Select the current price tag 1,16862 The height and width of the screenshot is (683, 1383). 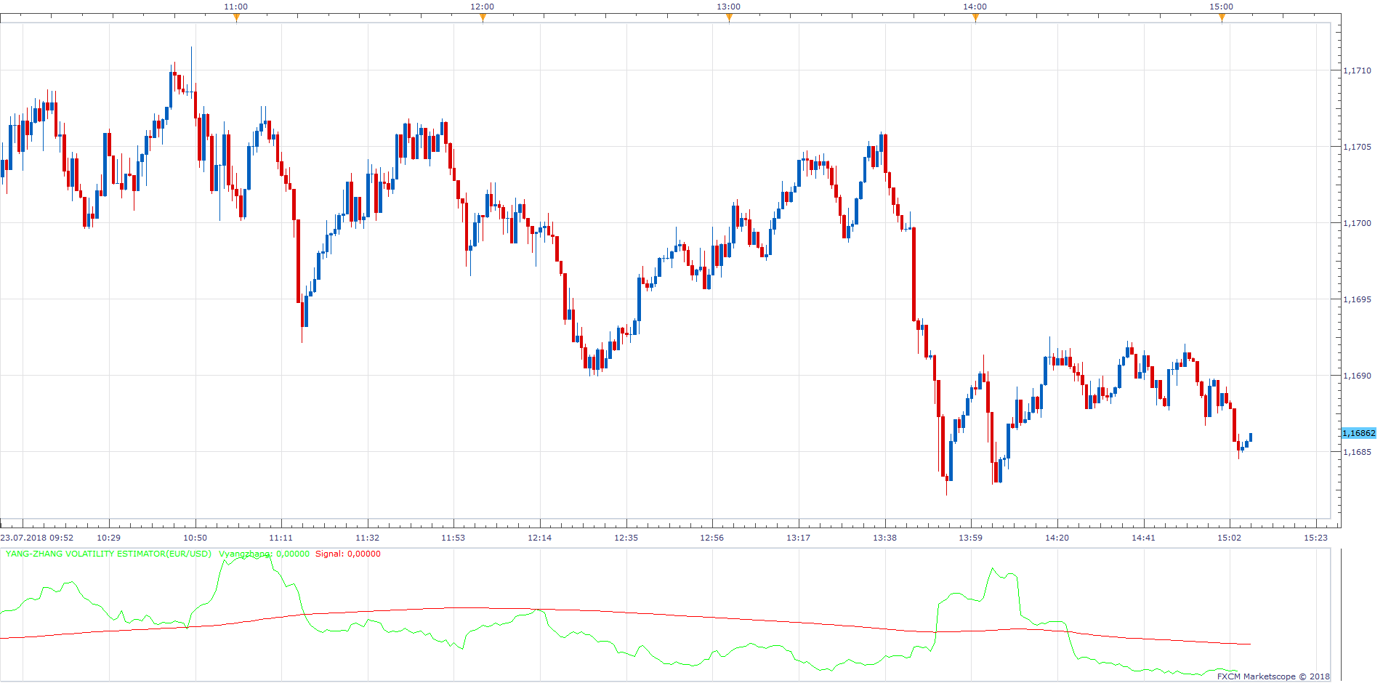point(1358,433)
